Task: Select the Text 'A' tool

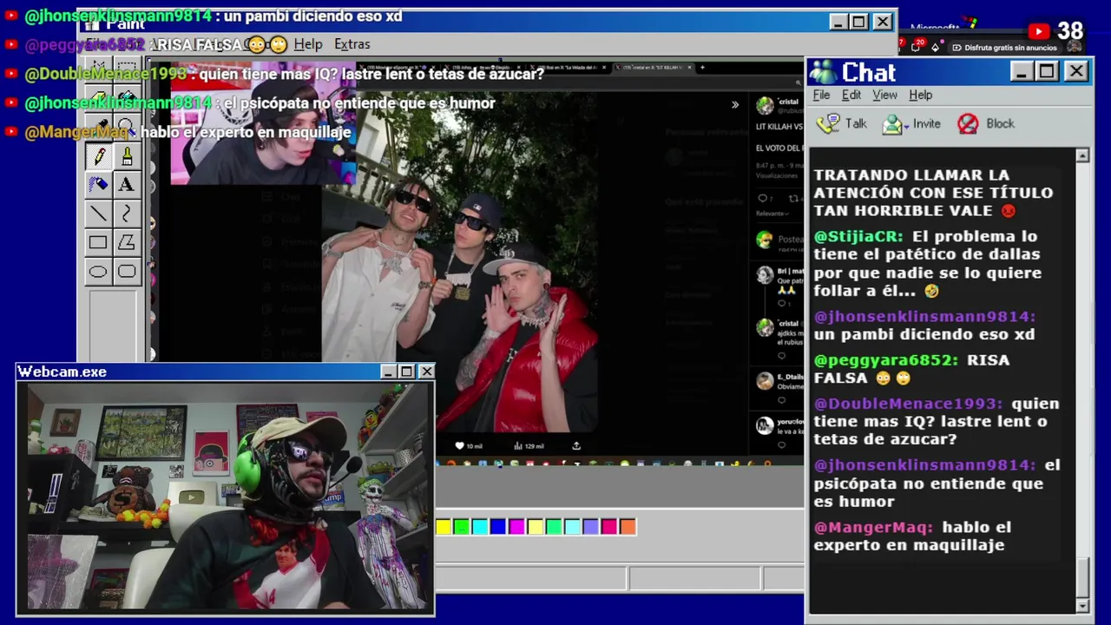Action: point(127,184)
